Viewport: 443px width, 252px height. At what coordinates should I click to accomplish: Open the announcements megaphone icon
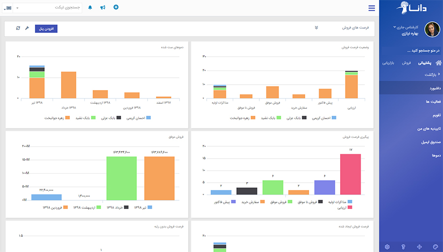pyautogui.click(x=103, y=7)
